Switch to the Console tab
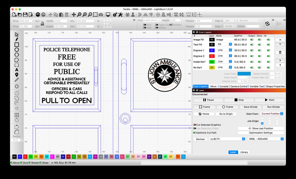The height and width of the screenshot is (179, 296). click(x=224, y=86)
